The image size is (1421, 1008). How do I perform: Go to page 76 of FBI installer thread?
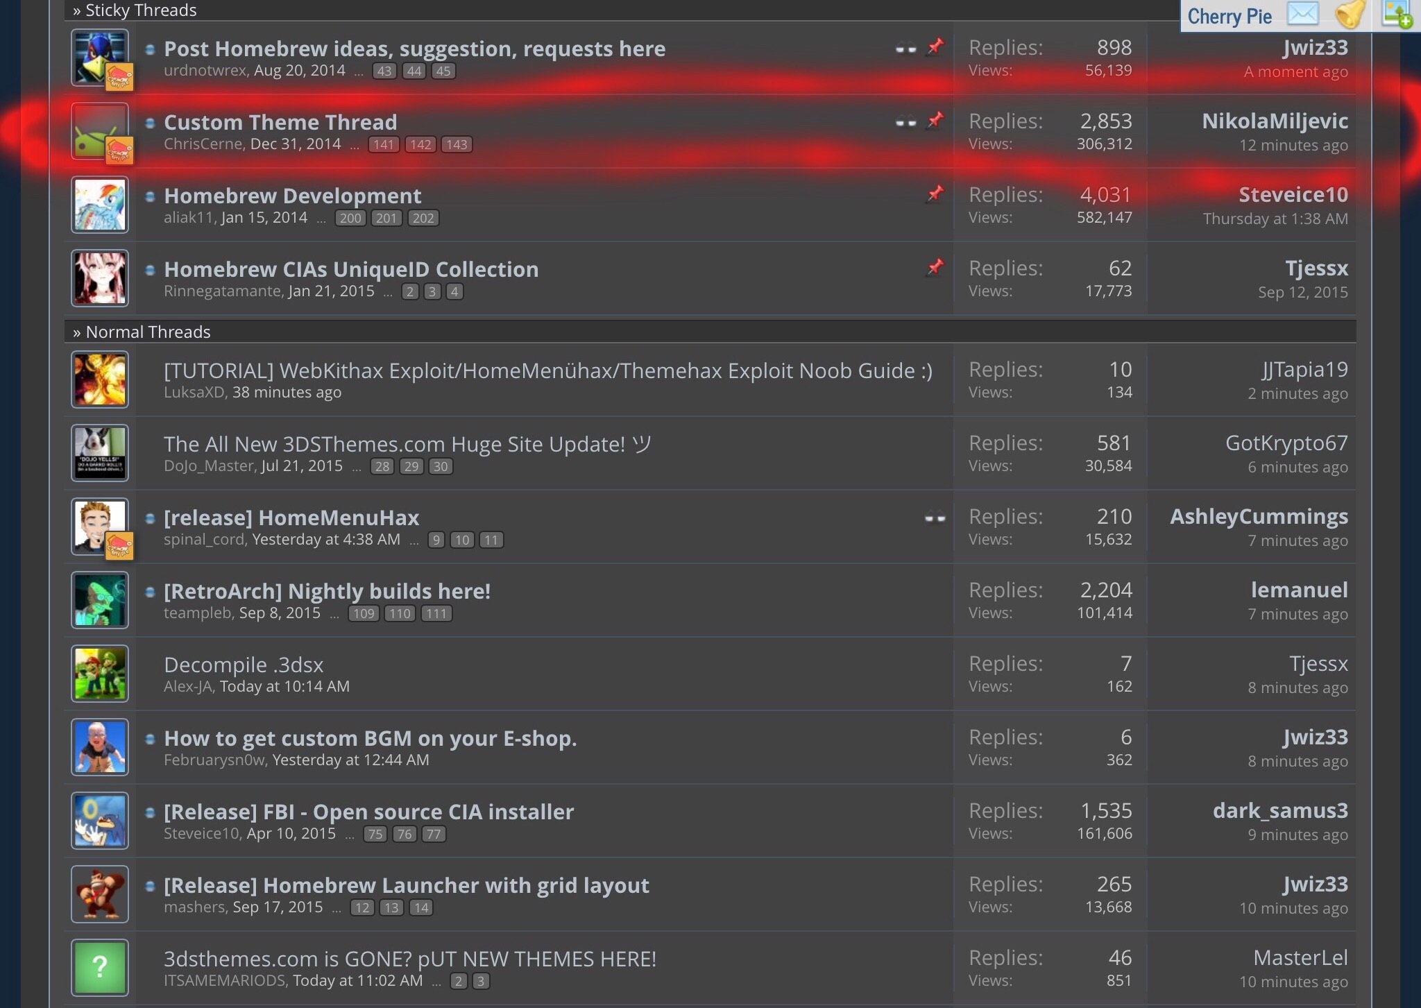[405, 834]
